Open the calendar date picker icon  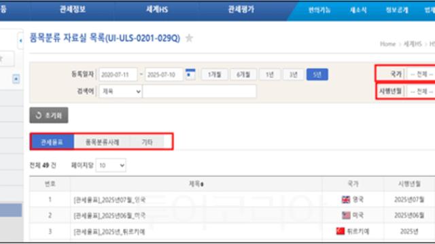coord(190,74)
